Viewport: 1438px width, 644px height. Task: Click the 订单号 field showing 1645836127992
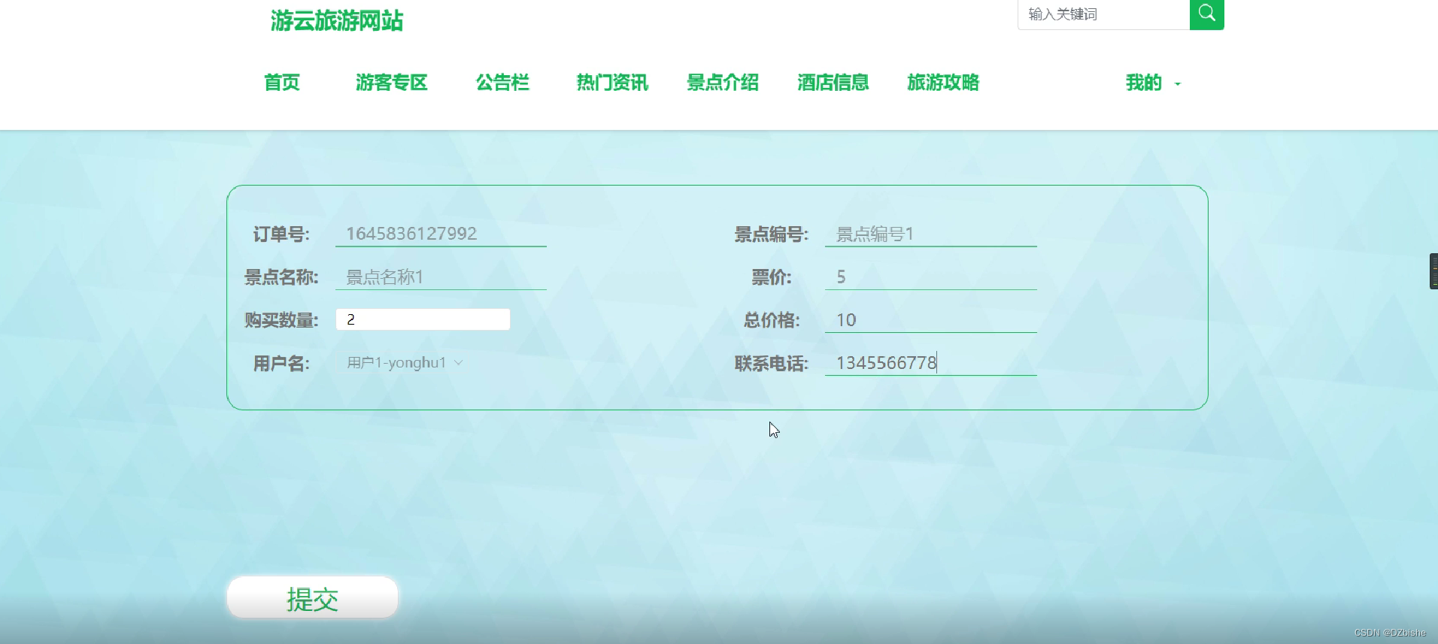(x=441, y=234)
